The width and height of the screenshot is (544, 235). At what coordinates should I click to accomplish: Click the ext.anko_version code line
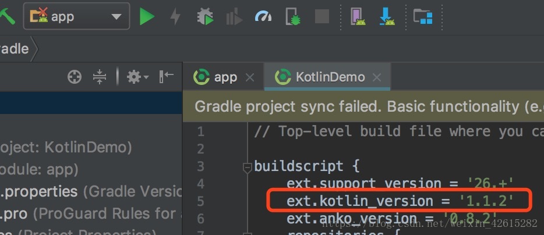tap(392, 219)
